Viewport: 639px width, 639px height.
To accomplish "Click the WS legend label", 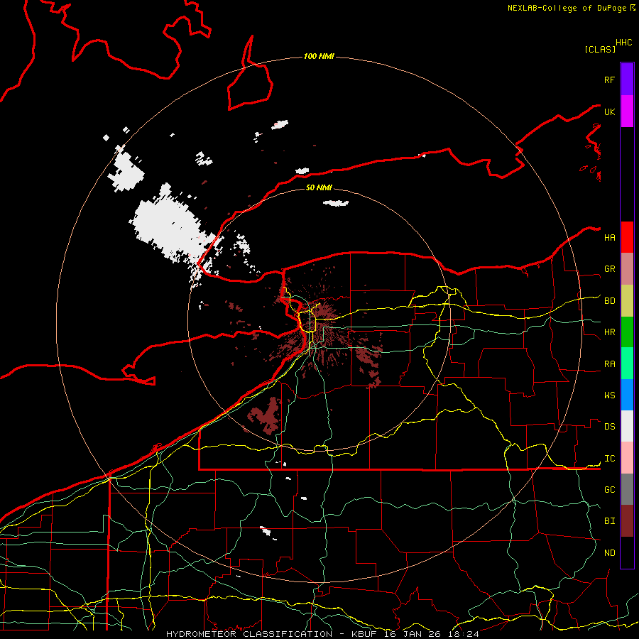I will point(609,395).
